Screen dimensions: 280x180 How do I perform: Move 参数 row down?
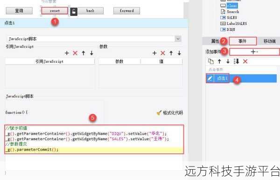click(179, 53)
